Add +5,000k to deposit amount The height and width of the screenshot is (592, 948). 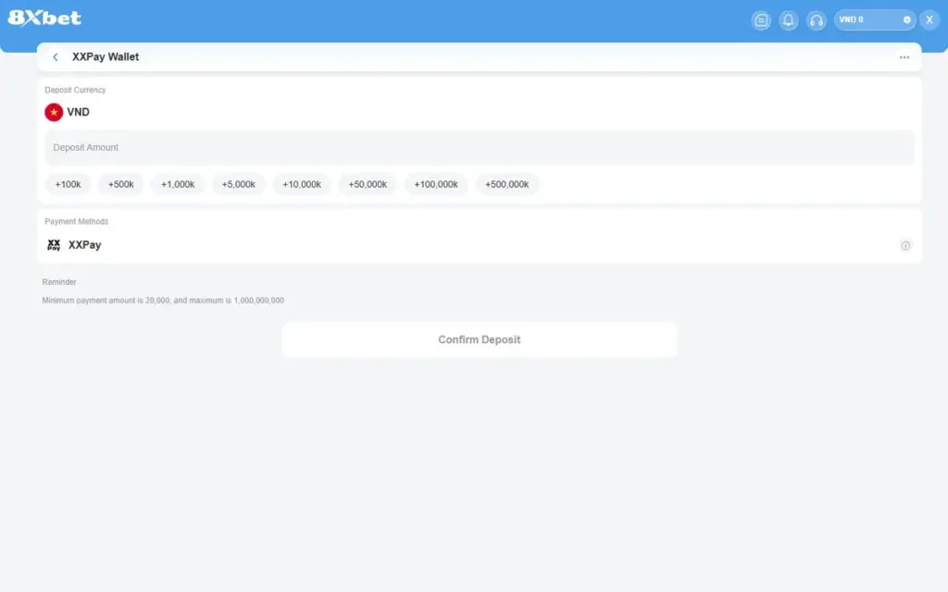coord(238,184)
